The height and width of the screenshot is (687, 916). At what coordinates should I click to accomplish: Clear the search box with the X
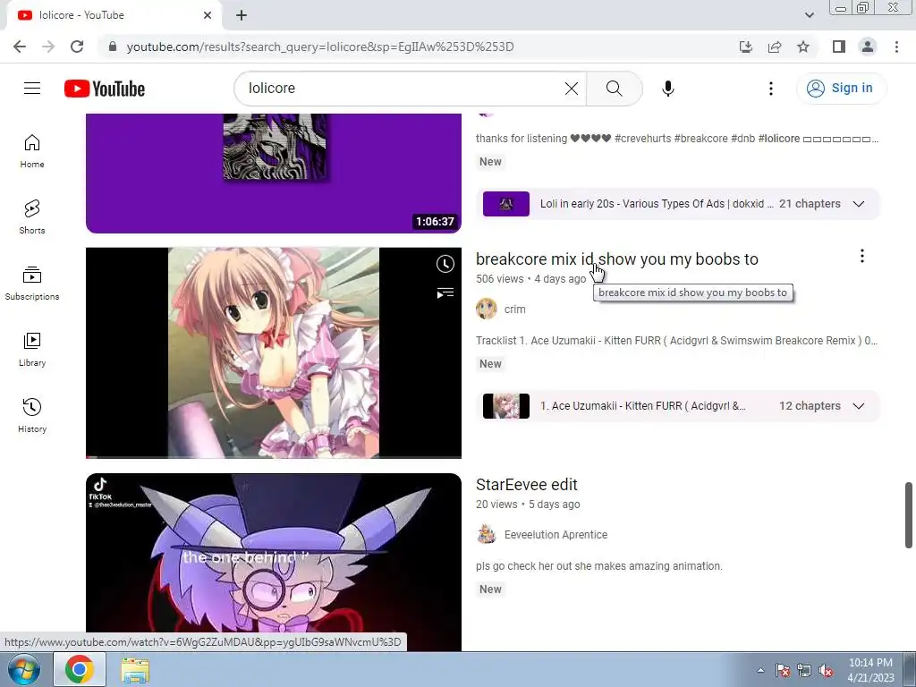pyautogui.click(x=572, y=89)
